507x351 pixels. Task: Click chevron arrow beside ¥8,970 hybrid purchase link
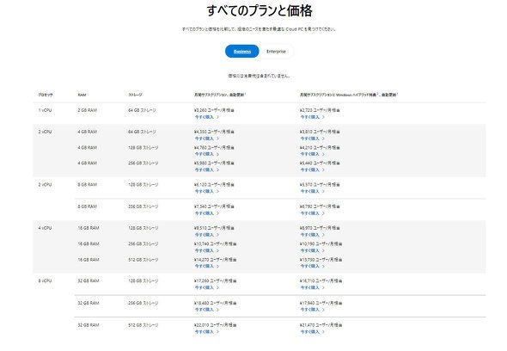click(323, 235)
